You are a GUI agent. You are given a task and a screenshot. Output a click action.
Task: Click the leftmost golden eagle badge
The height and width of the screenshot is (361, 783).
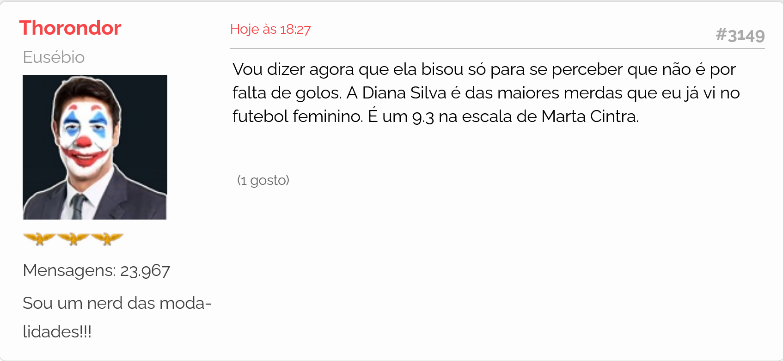(x=39, y=239)
